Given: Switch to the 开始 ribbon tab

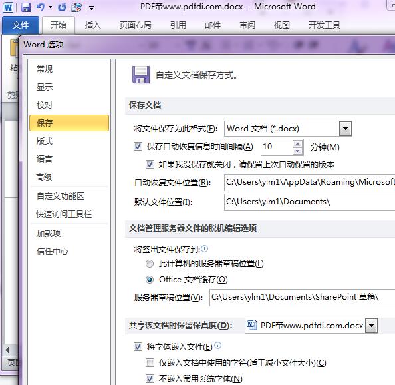Looking at the screenshot, I should [x=59, y=25].
